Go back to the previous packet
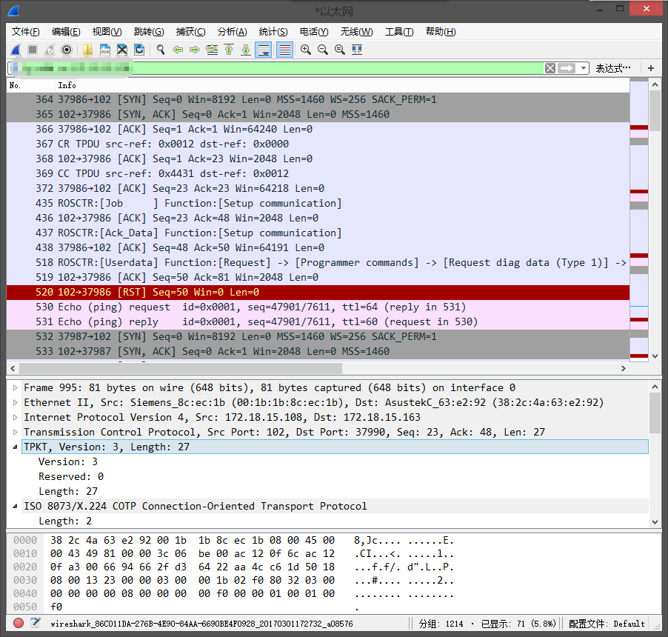668x637 pixels. (177, 50)
